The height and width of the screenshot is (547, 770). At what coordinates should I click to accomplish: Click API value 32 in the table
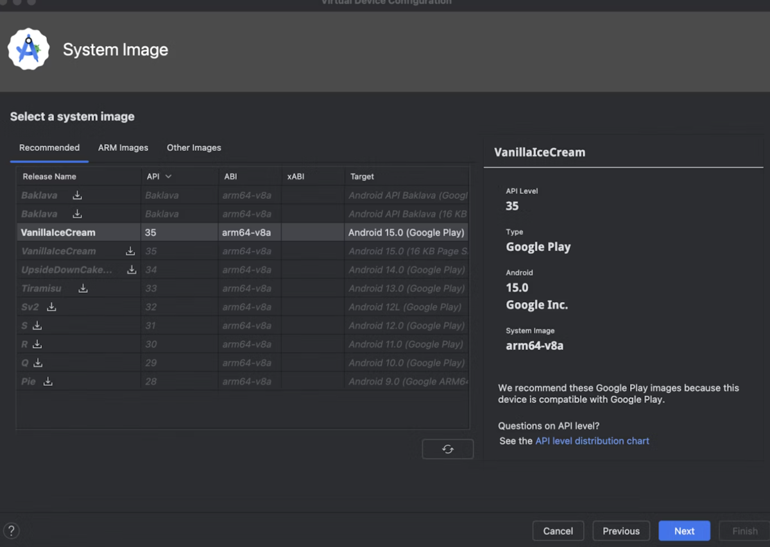151,307
